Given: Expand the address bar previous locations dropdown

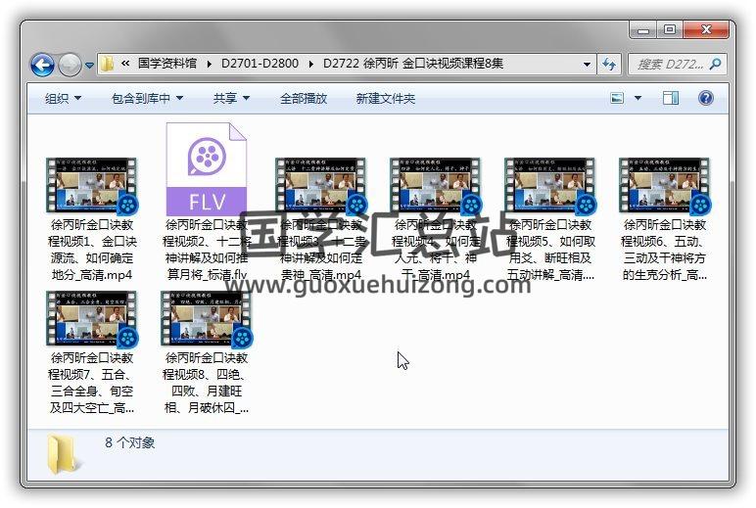Looking at the screenshot, I should [x=588, y=65].
